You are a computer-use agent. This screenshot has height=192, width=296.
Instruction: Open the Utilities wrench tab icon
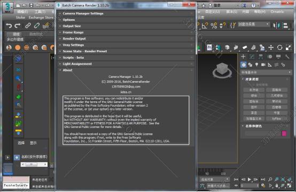point(287,57)
